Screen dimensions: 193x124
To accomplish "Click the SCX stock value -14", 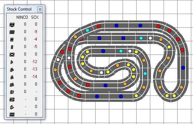I will [35, 77].
